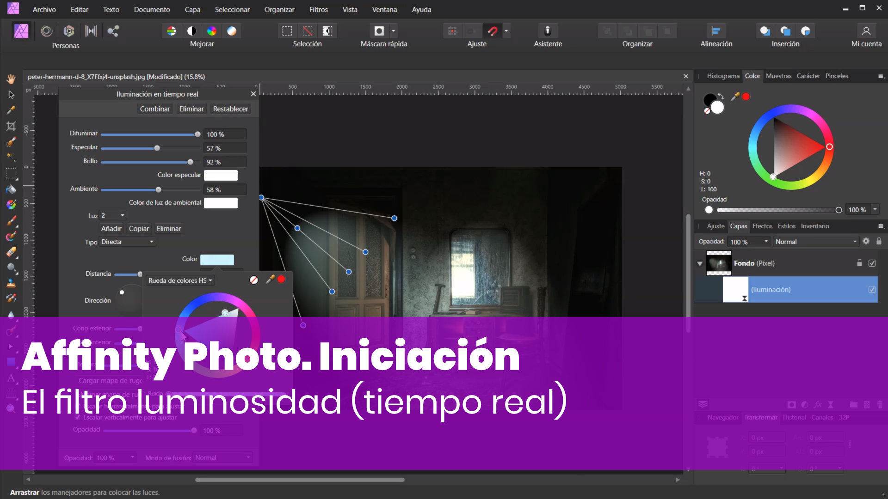The height and width of the screenshot is (499, 888).
Task: Pick the color picker eyedropper in Color panel
Action: (x=734, y=97)
